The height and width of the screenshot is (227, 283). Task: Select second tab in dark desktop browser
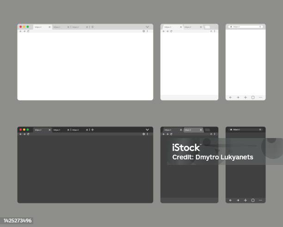(62, 130)
